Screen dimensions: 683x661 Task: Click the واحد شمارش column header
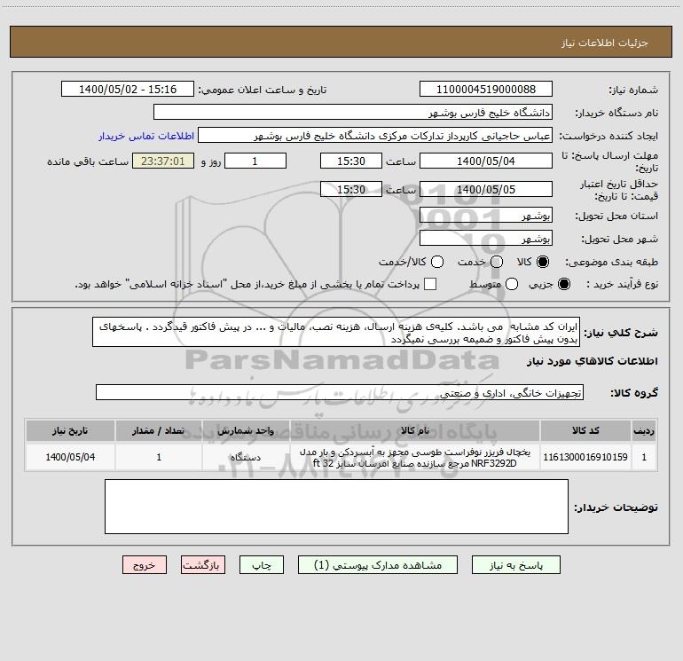tap(246, 430)
